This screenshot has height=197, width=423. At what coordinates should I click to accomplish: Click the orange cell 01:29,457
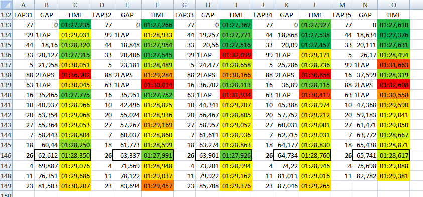click(x=157, y=186)
